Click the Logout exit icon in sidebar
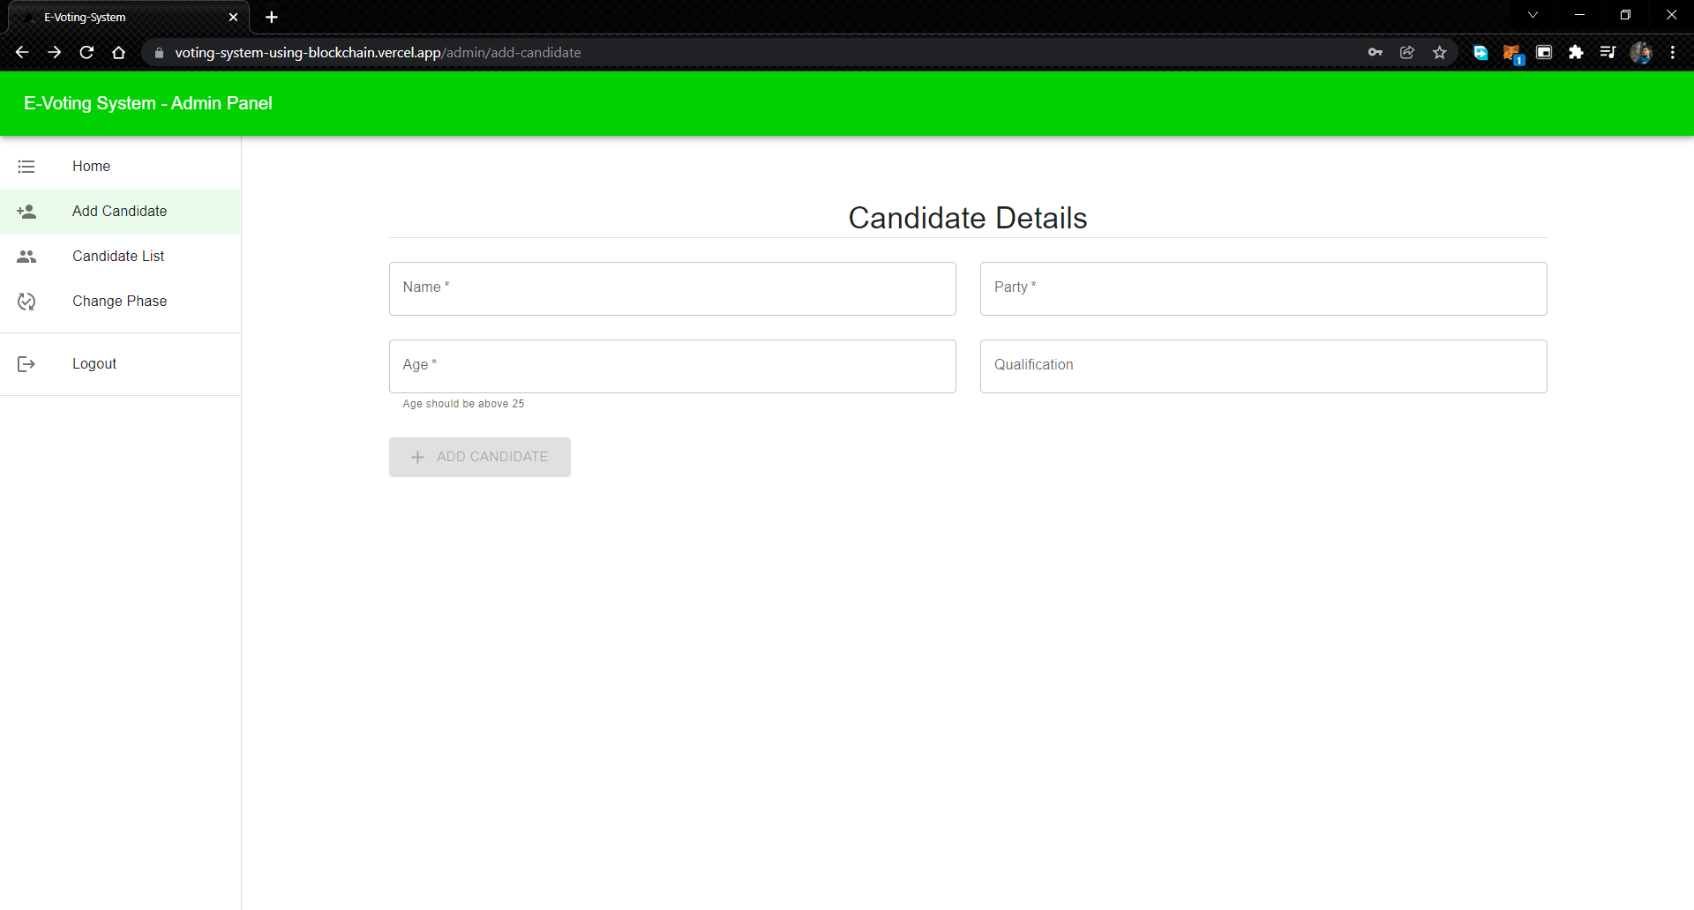Image resolution: width=1694 pixels, height=910 pixels. click(26, 363)
